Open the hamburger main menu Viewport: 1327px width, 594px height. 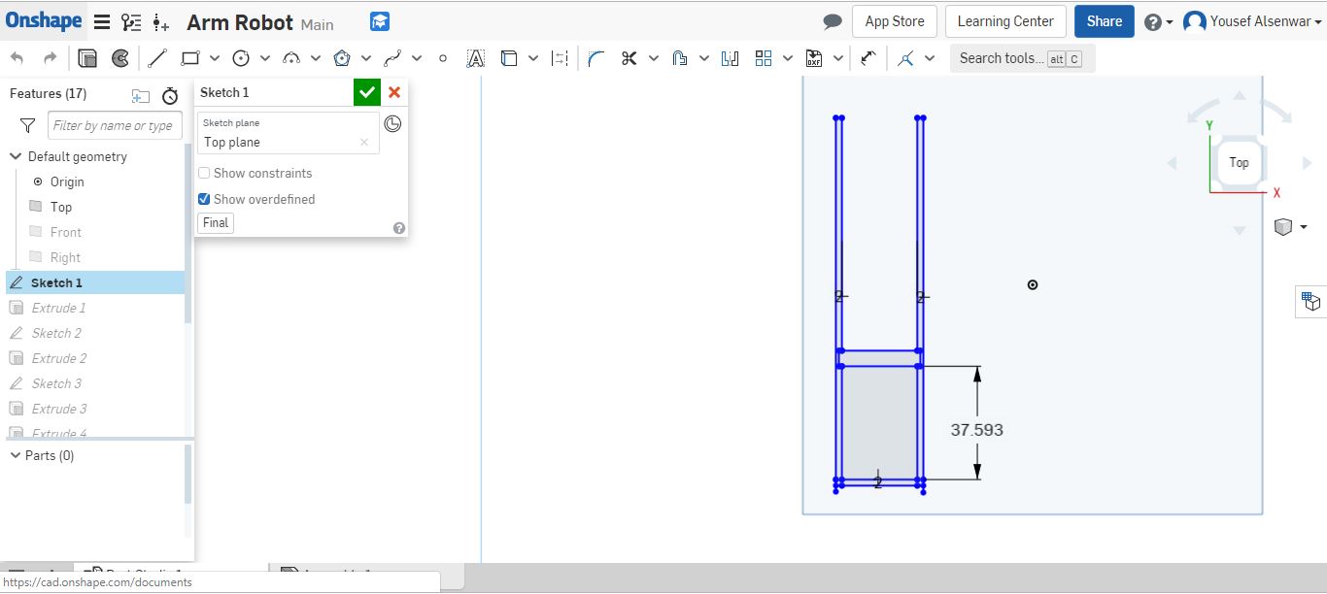point(102,22)
